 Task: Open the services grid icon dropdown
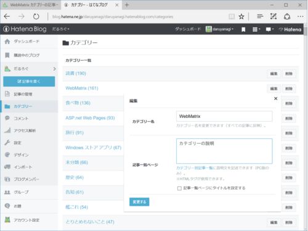coord(256,29)
